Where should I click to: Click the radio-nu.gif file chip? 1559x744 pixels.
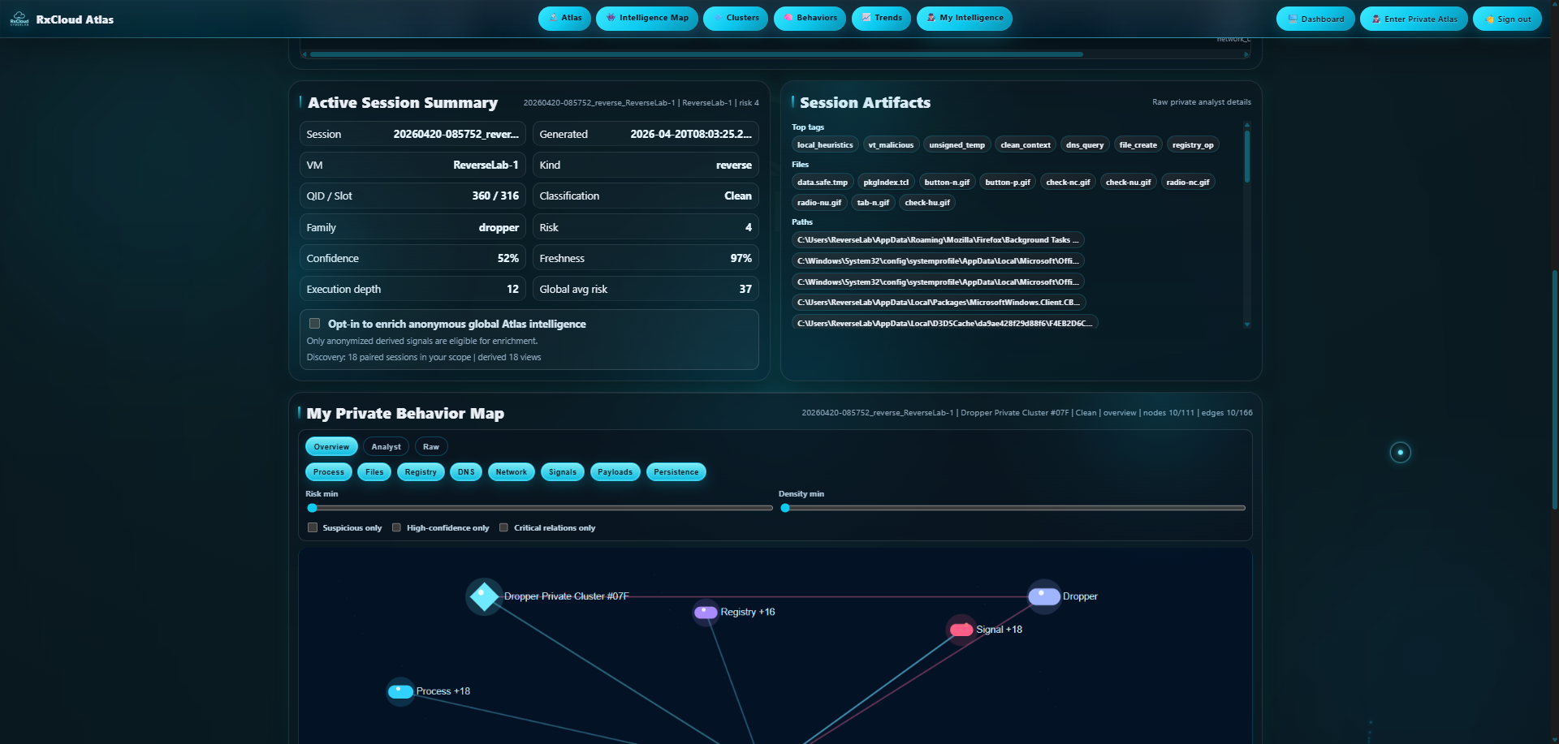pyautogui.click(x=819, y=203)
